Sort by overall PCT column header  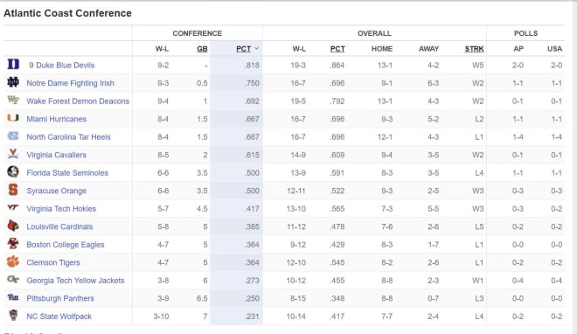337,49
